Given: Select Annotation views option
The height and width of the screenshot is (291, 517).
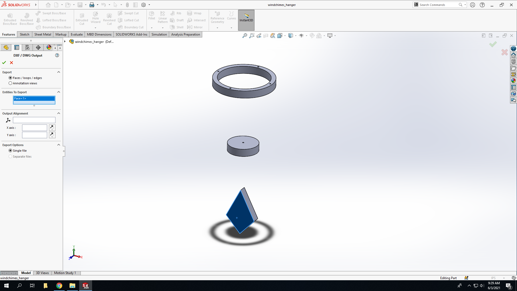Looking at the screenshot, I should pyautogui.click(x=11, y=83).
